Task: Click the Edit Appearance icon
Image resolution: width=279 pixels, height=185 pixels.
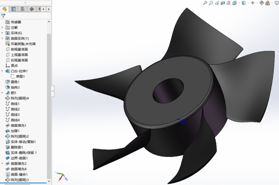Action: point(262,3)
